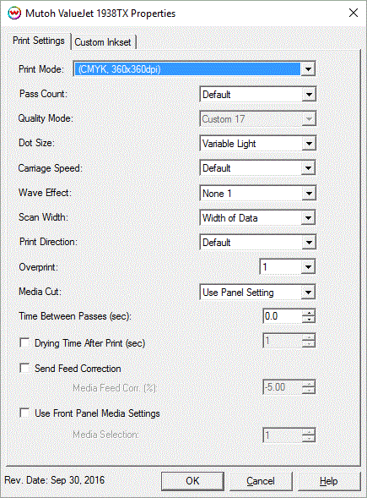This screenshot has width=367, height=498.
Task: Switch to the Custom Inkset tab
Action: 103,42
